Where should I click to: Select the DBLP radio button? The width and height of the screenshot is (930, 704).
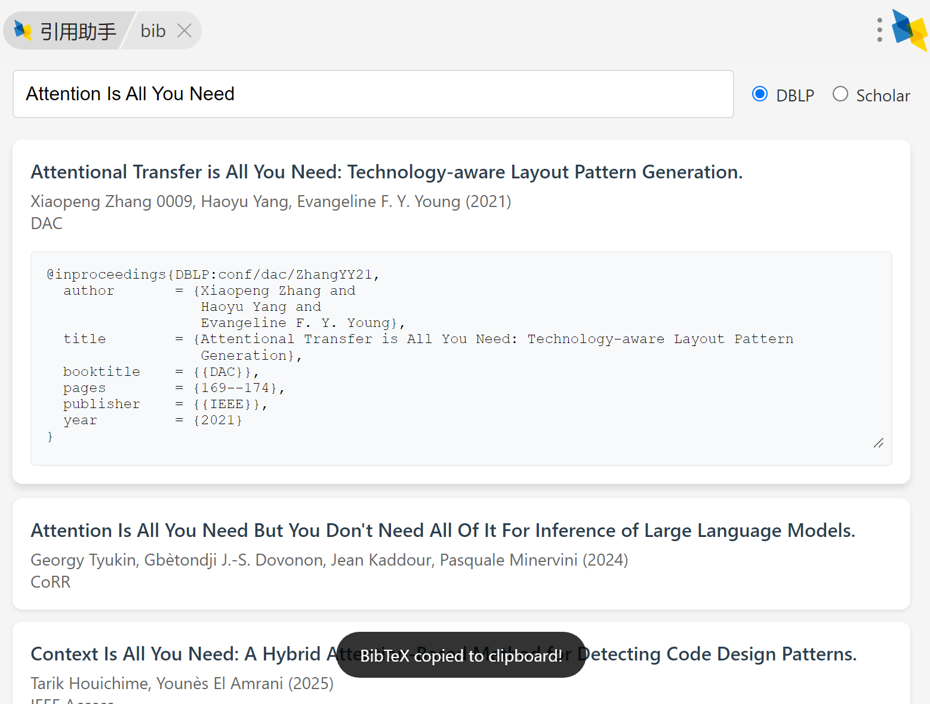[759, 94]
